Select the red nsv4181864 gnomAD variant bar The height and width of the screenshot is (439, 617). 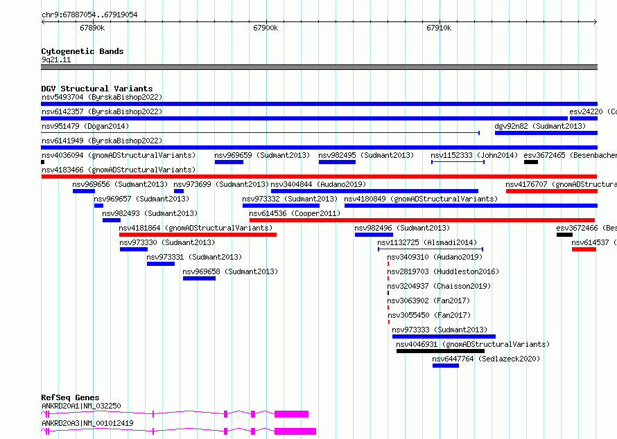pyautogui.click(x=198, y=235)
